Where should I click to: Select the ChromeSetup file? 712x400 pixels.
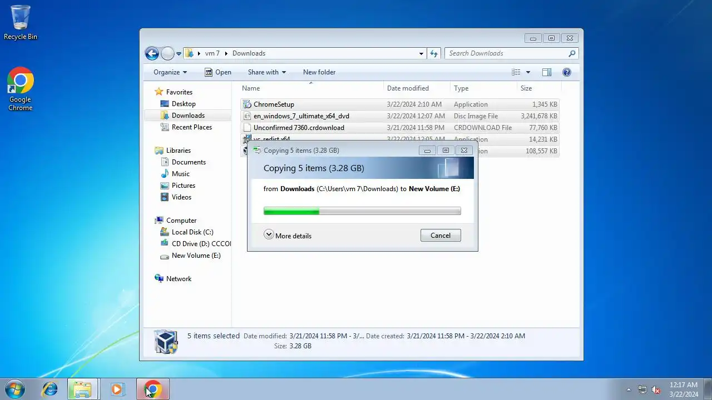click(x=399, y=104)
